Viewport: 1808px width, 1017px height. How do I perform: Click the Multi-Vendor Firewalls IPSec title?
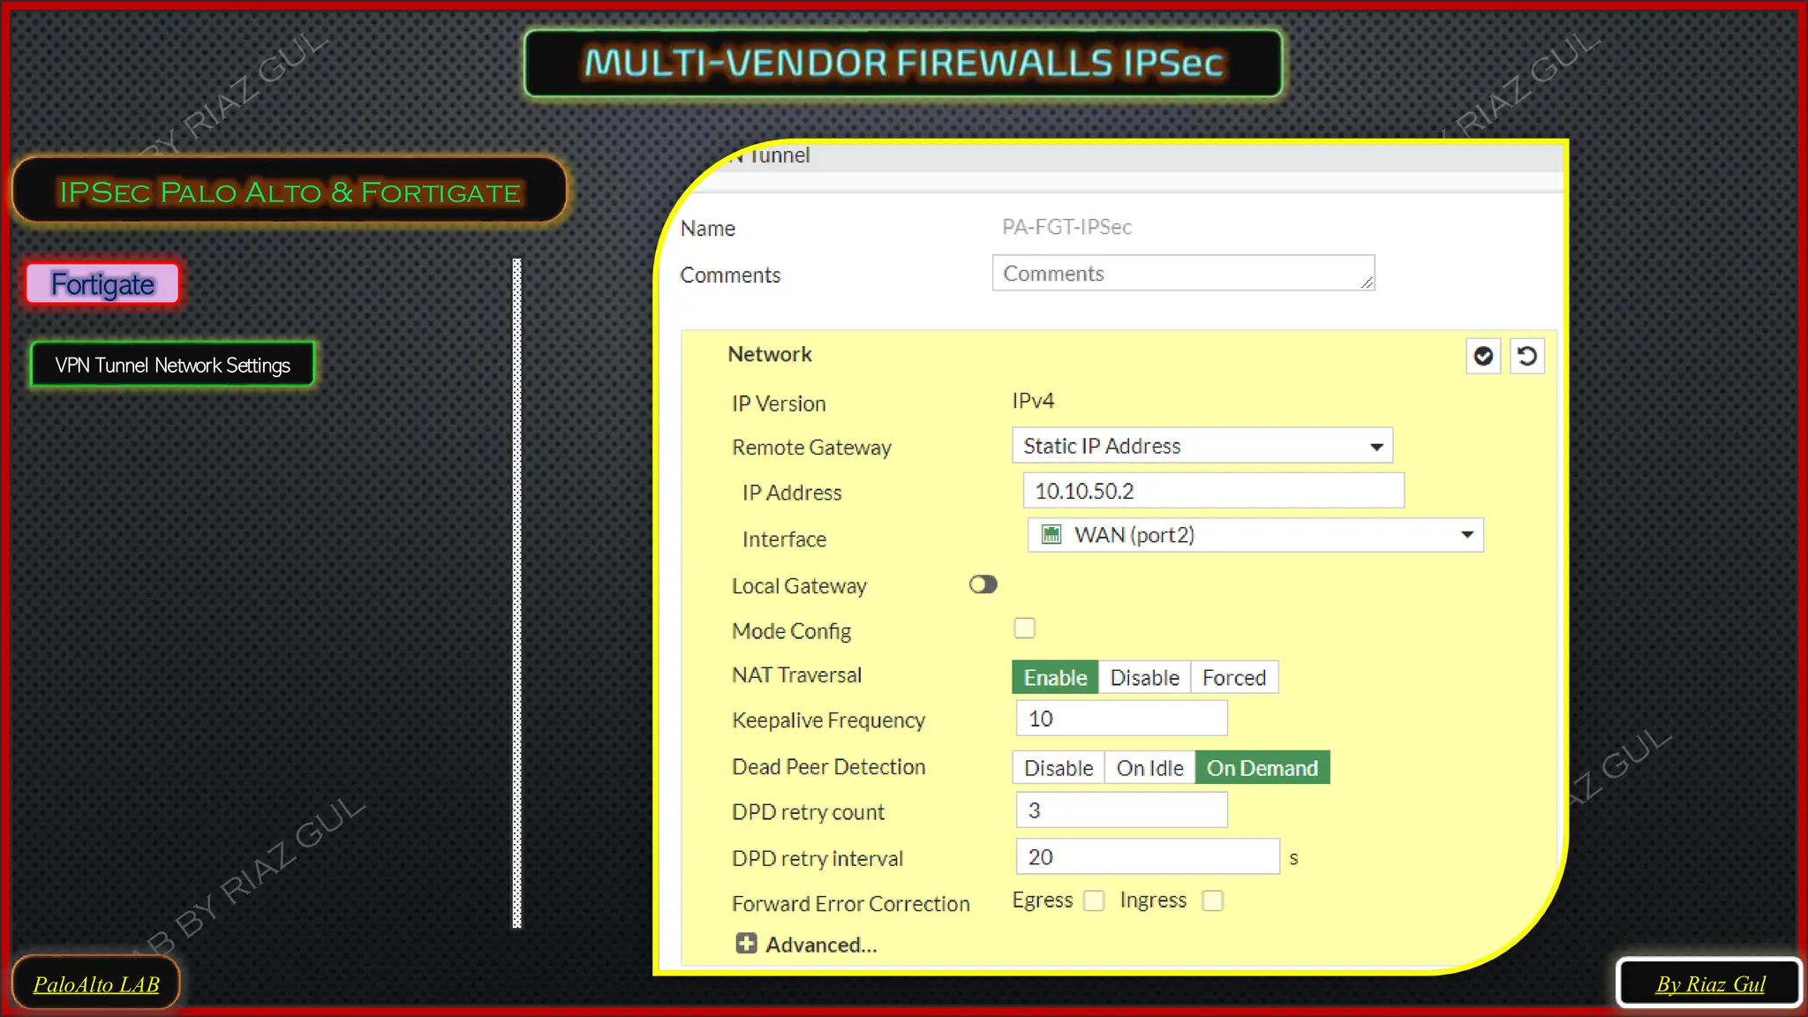click(903, 63)
